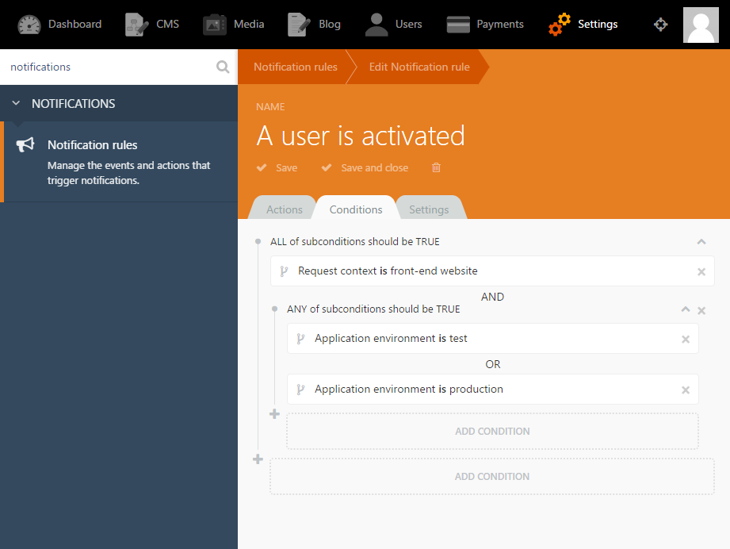Click the crosshair target icon in top bar

(x=660, y=25)
